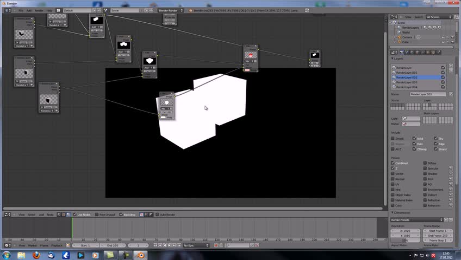This screenshot has width=461, height=260.
Task: Open the No Sync playback dropdown
Action: [196, 245]
